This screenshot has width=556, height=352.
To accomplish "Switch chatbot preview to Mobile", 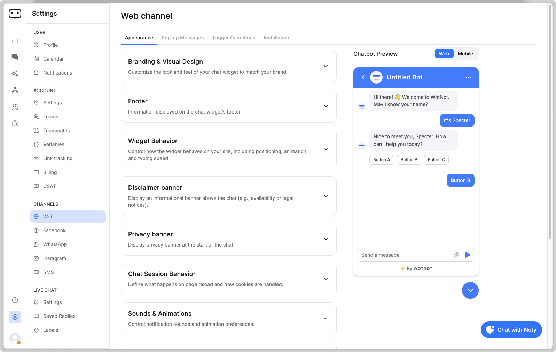I will point(465,54).
